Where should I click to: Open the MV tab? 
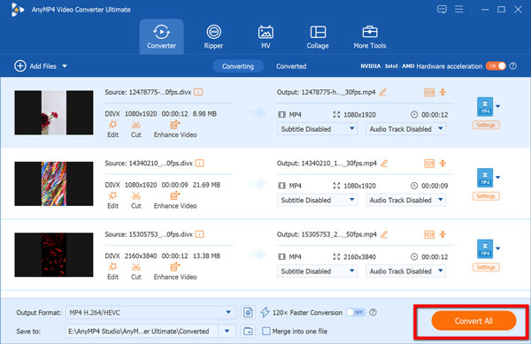[x=265, y=36]
